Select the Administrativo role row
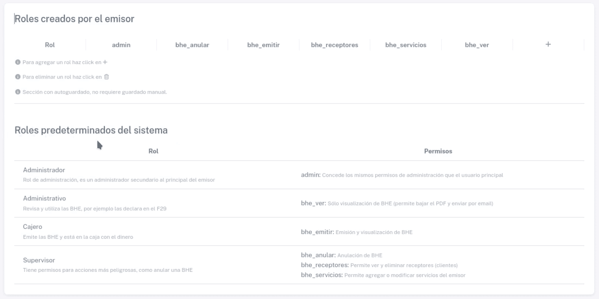599x299 pixels. coord(299,203)
